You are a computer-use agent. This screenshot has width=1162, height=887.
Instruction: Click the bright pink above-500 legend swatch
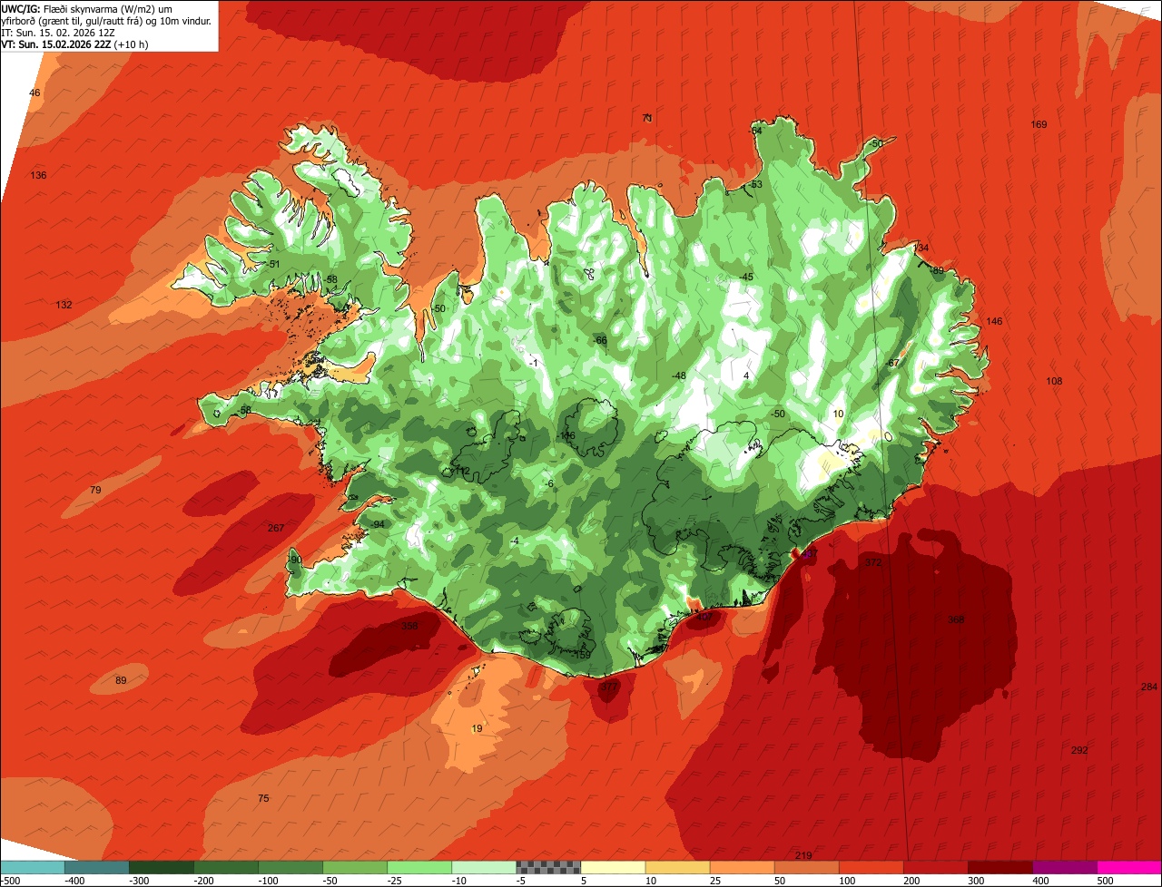(1129, 867)
